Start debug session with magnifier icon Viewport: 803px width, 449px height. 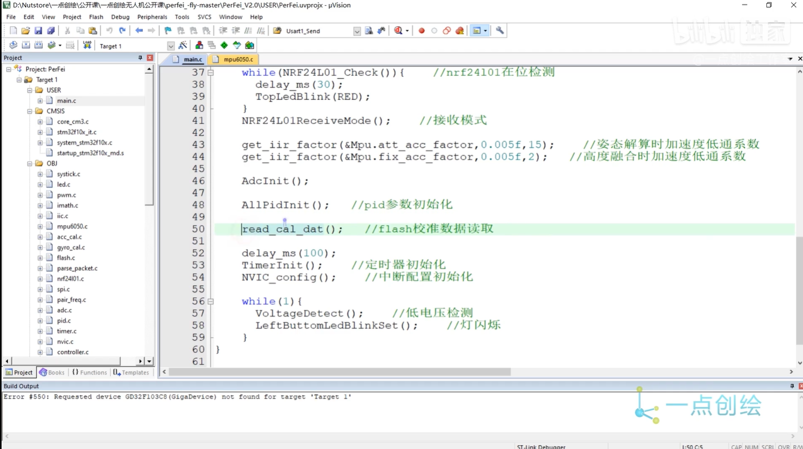click(398, 31)
